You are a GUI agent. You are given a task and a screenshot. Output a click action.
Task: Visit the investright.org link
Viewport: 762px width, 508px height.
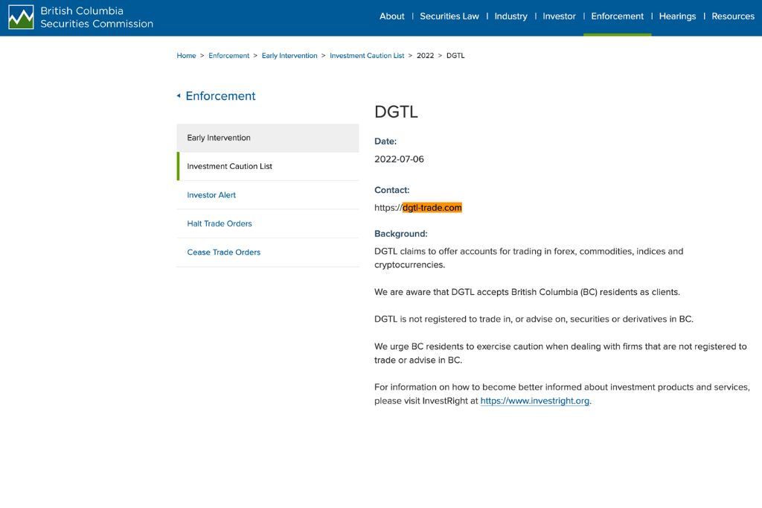click(534, 401)
